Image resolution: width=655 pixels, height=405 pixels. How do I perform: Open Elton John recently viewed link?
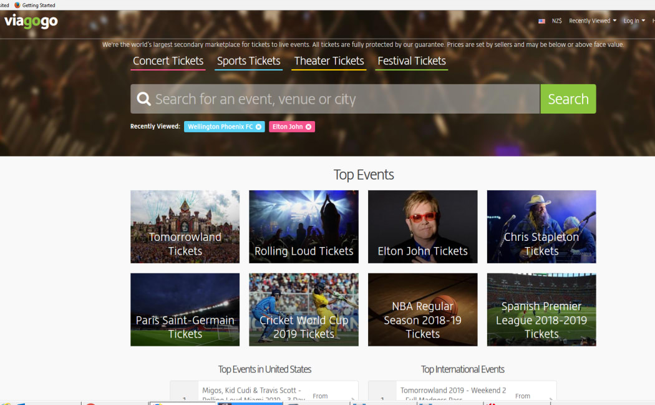coord(288,127)
